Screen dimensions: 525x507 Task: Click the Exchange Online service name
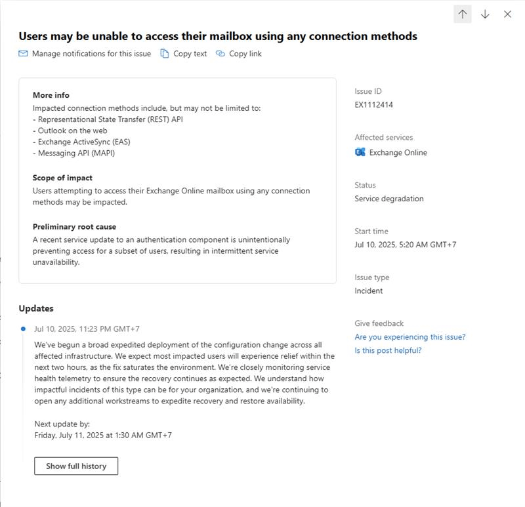click(x=398, y=152)
